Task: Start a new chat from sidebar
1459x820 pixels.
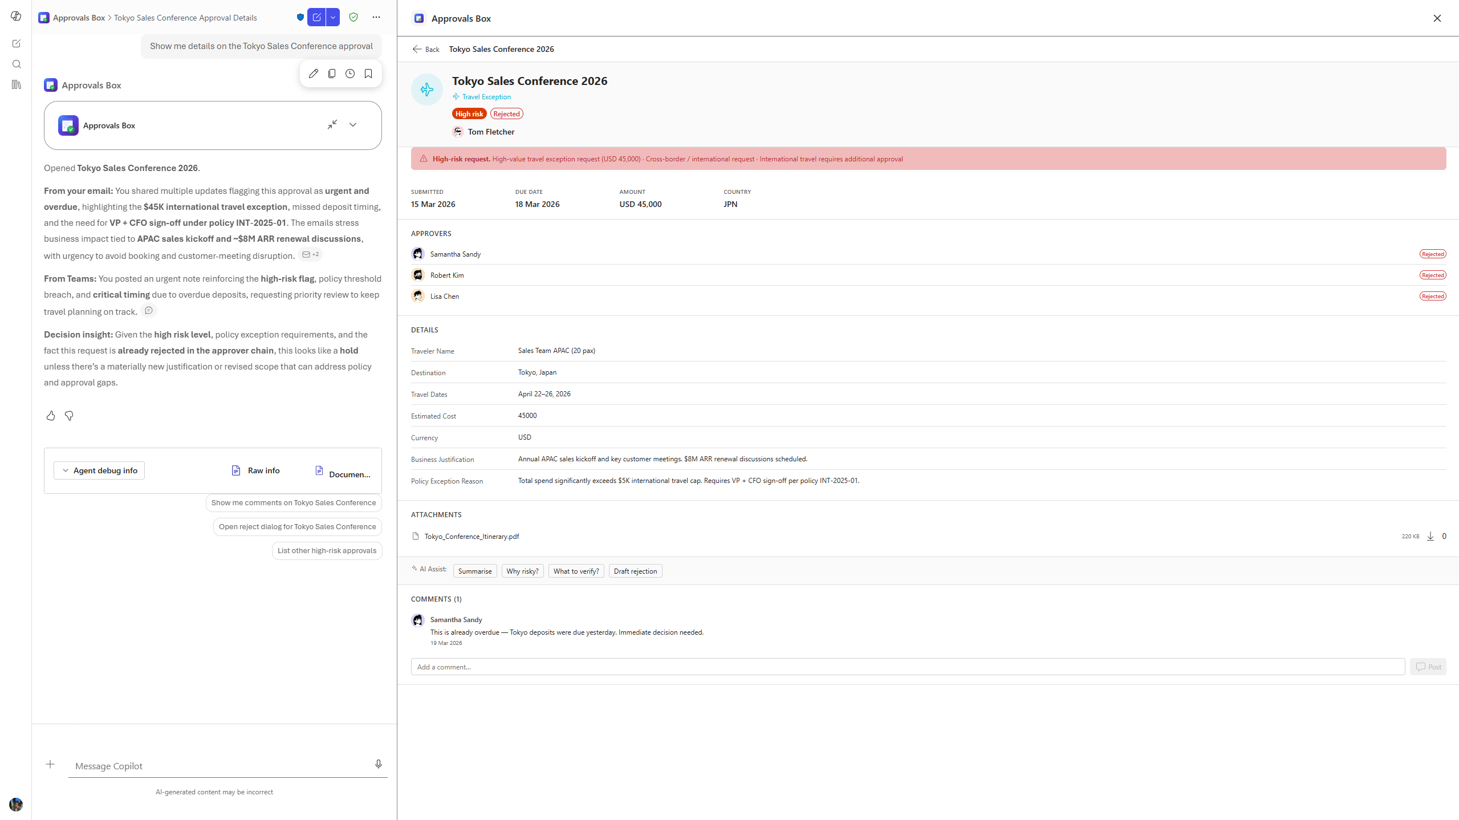Action: pyautogui.click(x=16, y=43)
